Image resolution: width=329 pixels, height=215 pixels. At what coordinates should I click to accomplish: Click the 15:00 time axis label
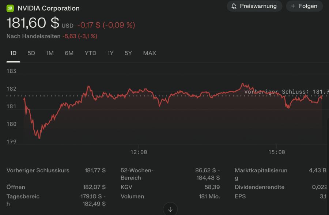(x=277, y=152)
